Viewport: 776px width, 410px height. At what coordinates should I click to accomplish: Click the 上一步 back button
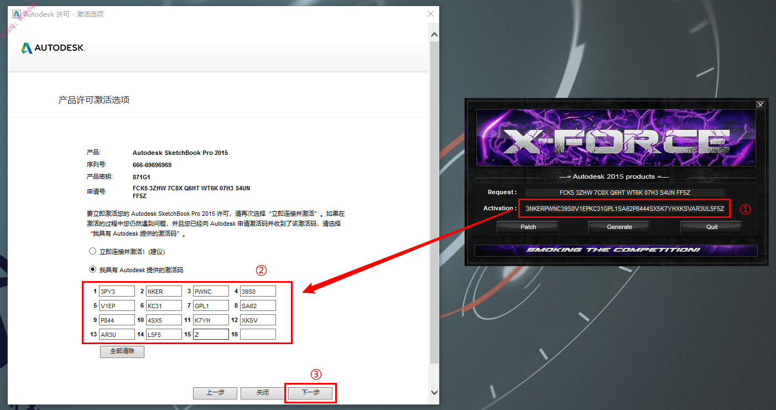(x=215, y=393)
